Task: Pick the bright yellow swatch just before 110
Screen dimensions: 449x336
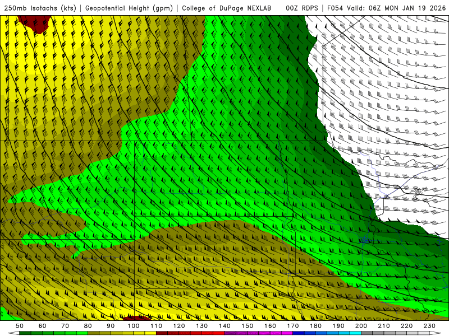Action: coord(150,333)
